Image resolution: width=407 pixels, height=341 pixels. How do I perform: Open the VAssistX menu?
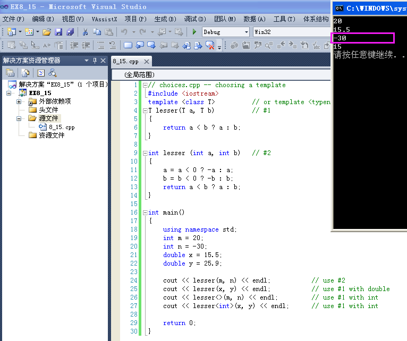click(104, 19)
